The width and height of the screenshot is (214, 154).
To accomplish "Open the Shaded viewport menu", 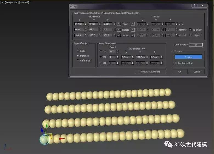I will point(24,2).
